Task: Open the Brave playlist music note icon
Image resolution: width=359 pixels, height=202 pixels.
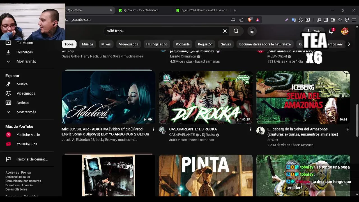Action: (x=319, y=20)
